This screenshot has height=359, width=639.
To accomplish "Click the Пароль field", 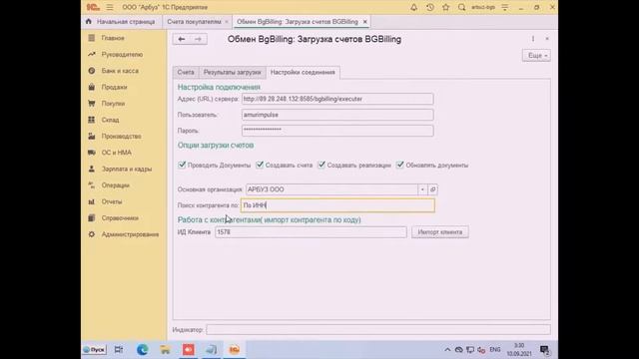I will click(x=337, y=131).
